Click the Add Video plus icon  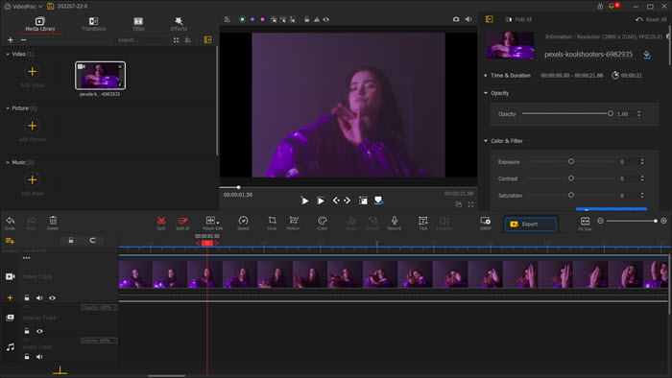pyautogui.click(x=32, y=72)
